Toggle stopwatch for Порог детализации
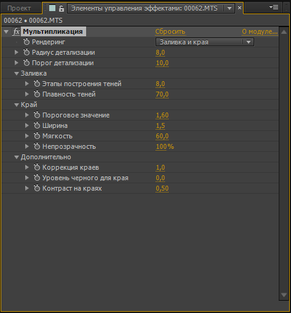Image resolution: width=291 pixels, height=313 pixels. [x=26, y=63]
